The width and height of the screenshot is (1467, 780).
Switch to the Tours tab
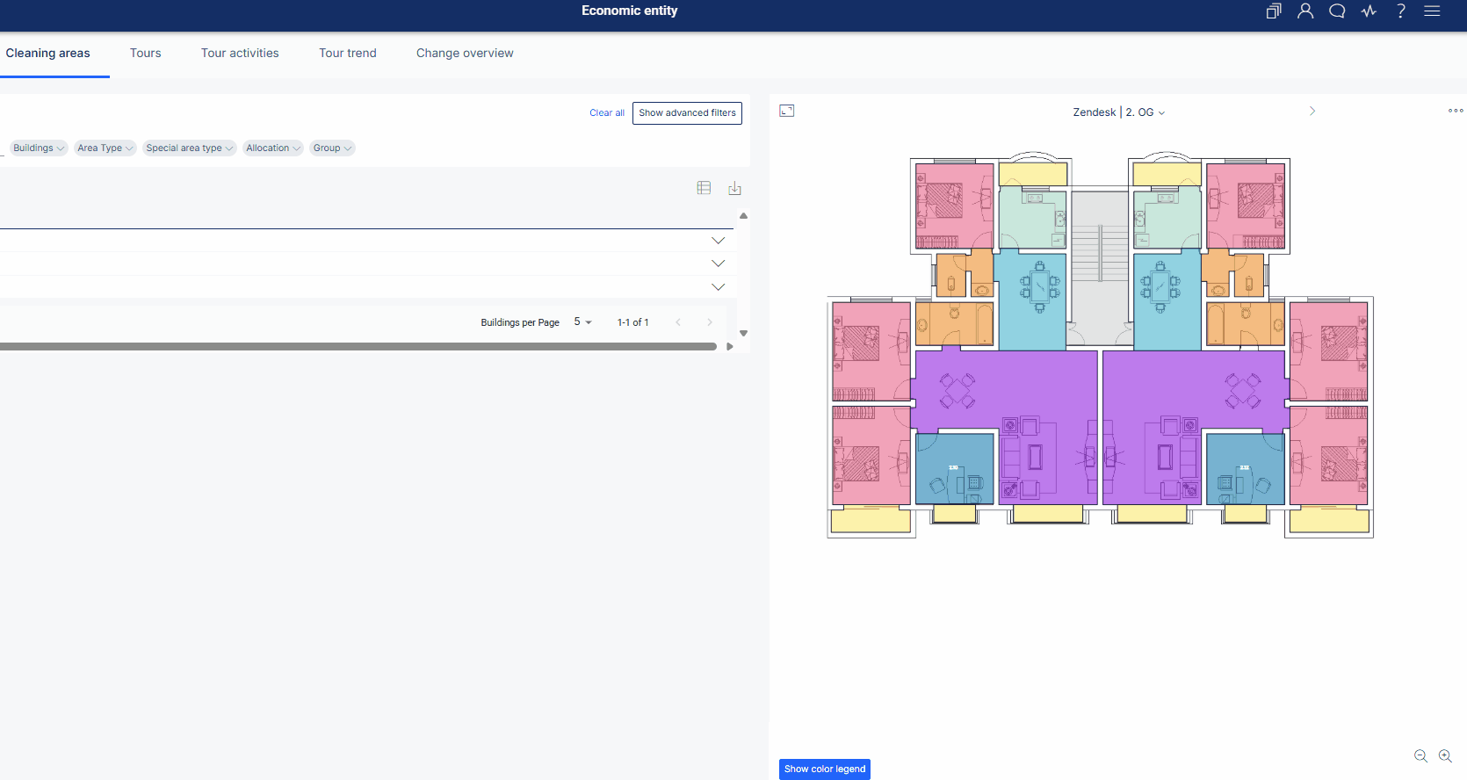[x=146, y=54]
